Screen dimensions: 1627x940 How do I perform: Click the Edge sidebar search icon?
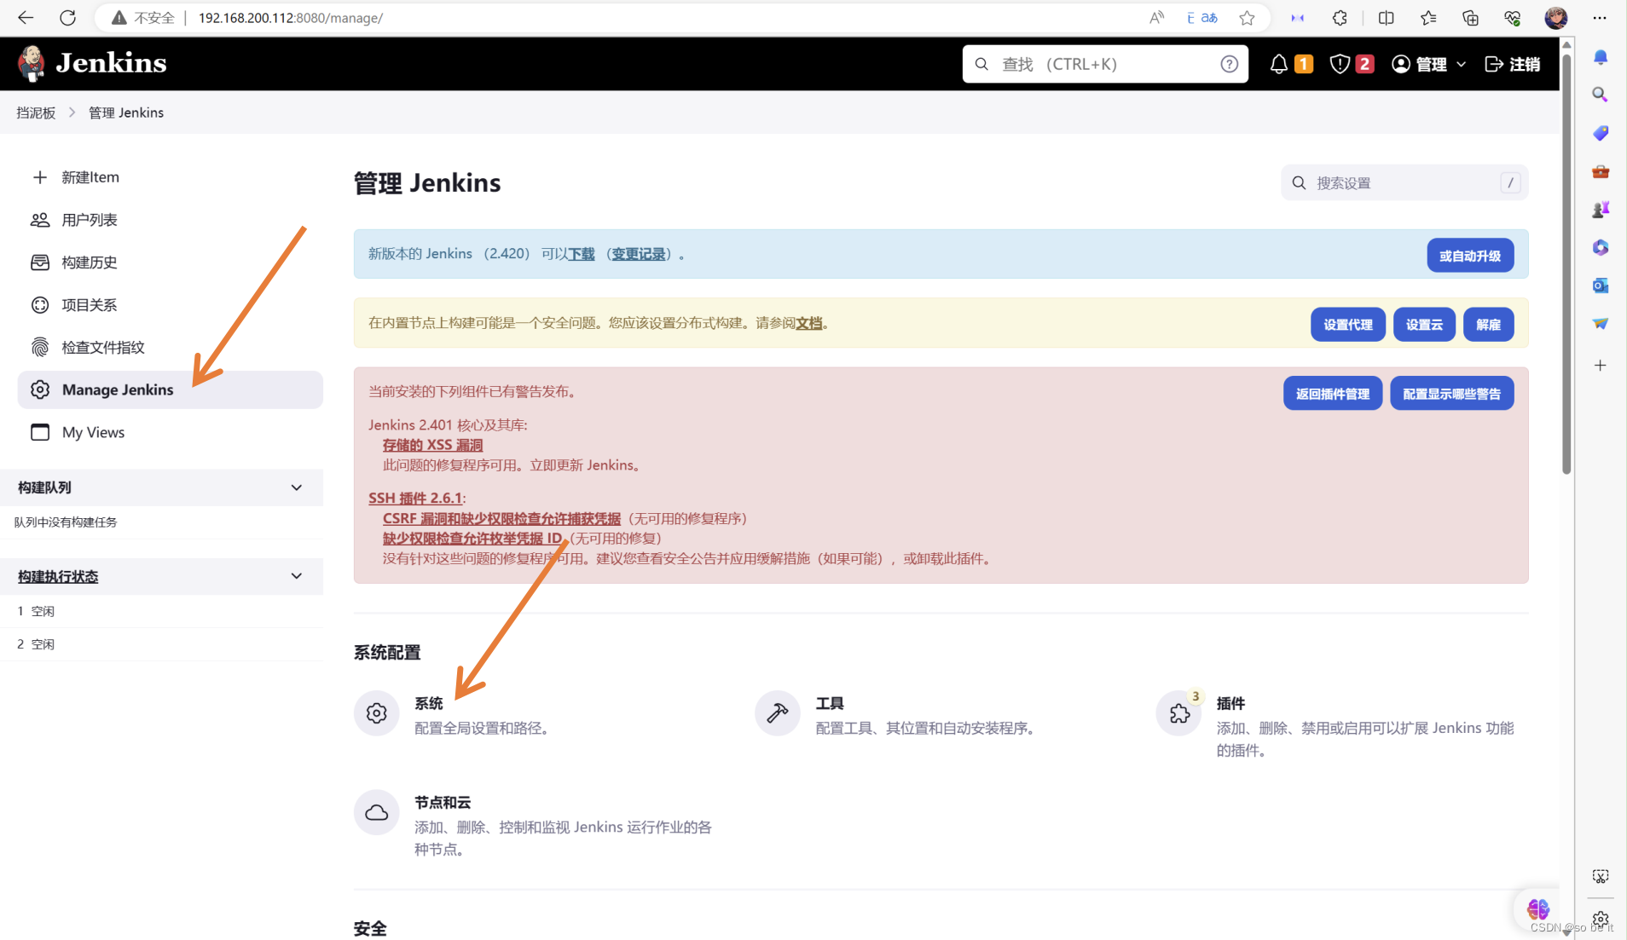pyautogui.click(x=1601, y=95)
